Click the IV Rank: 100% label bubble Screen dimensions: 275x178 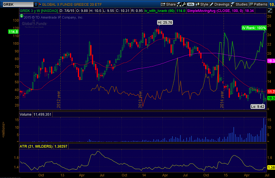point(254,28)
